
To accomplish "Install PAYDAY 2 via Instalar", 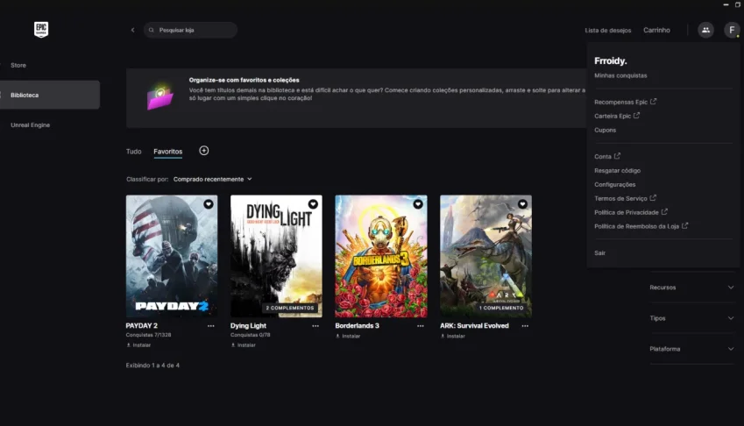I will [x=138, y=344].
